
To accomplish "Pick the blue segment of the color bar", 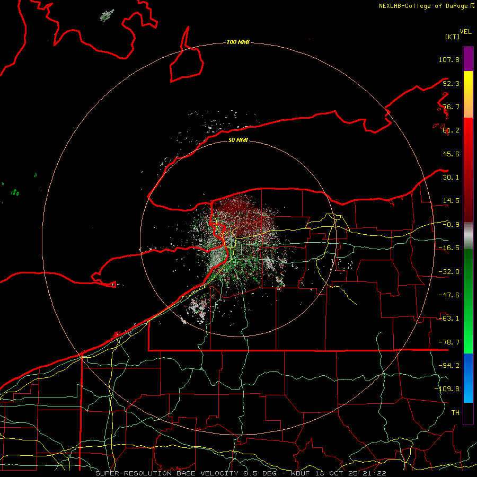I will click(x=468, y=378).
